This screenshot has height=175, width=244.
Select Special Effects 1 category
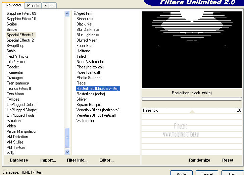(x=21, y=35)
